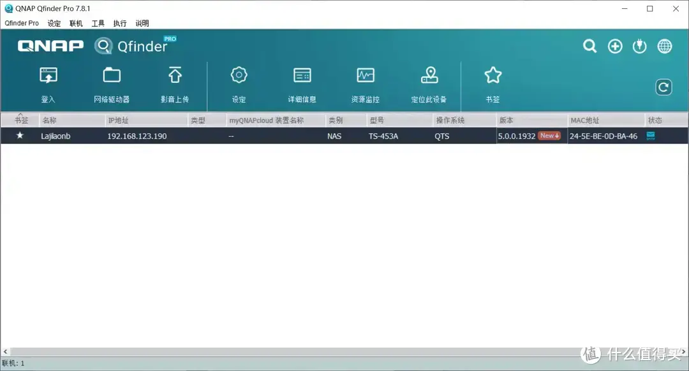Click the search magnifier icon
This screenshot has width=689, height=371.
589,46
